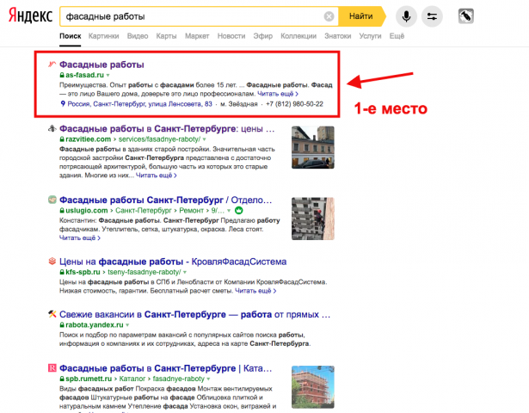Image resolution: width=529 pixels, height=413 pixels.
Task: Open the kfs-spb.ru green URL
Action: [x=83, y=272]
